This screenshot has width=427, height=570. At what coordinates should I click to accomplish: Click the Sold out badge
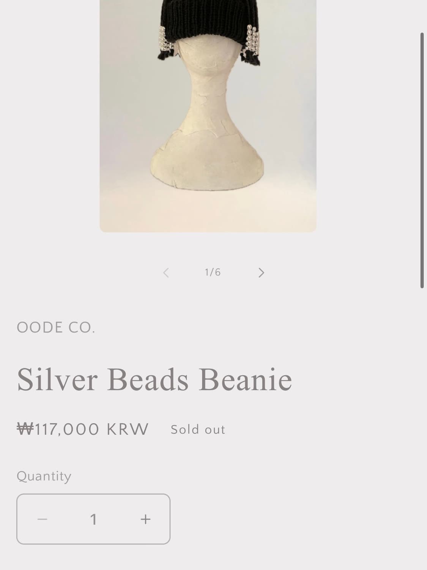point(198,429)
